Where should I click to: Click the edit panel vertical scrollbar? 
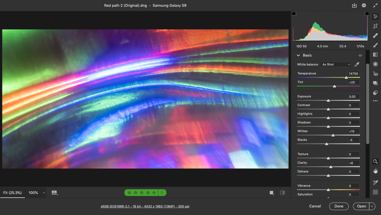368,104
